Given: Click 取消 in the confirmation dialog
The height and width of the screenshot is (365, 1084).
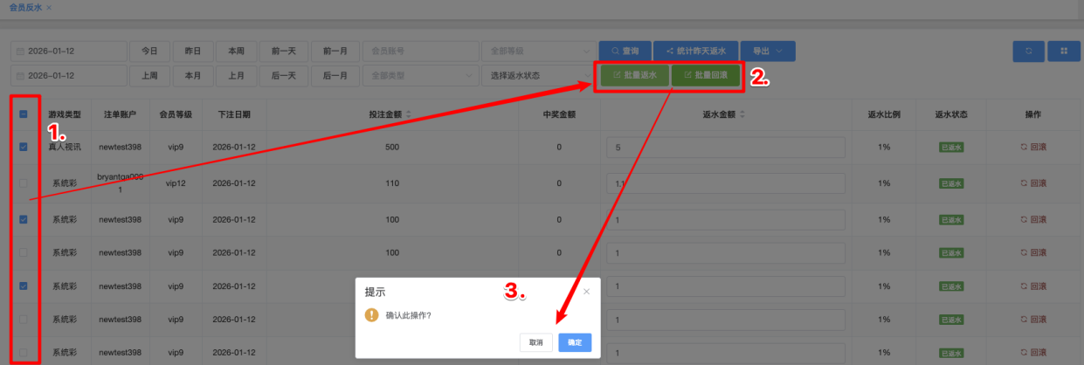Looking at the screenshot, I should tap(535, 342).
